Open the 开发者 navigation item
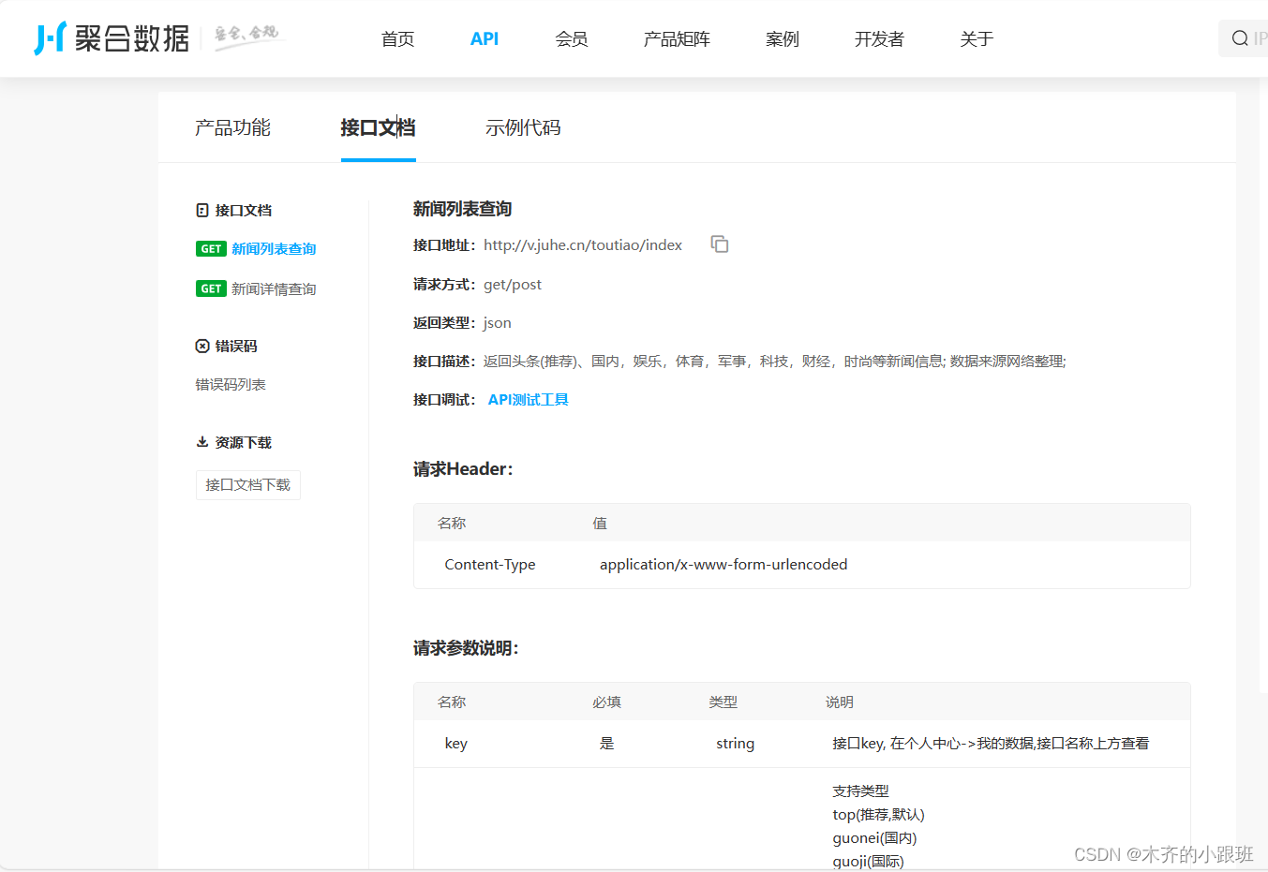Image resolution: width=1268 pixels, height=872 pixels. (878, 38)
